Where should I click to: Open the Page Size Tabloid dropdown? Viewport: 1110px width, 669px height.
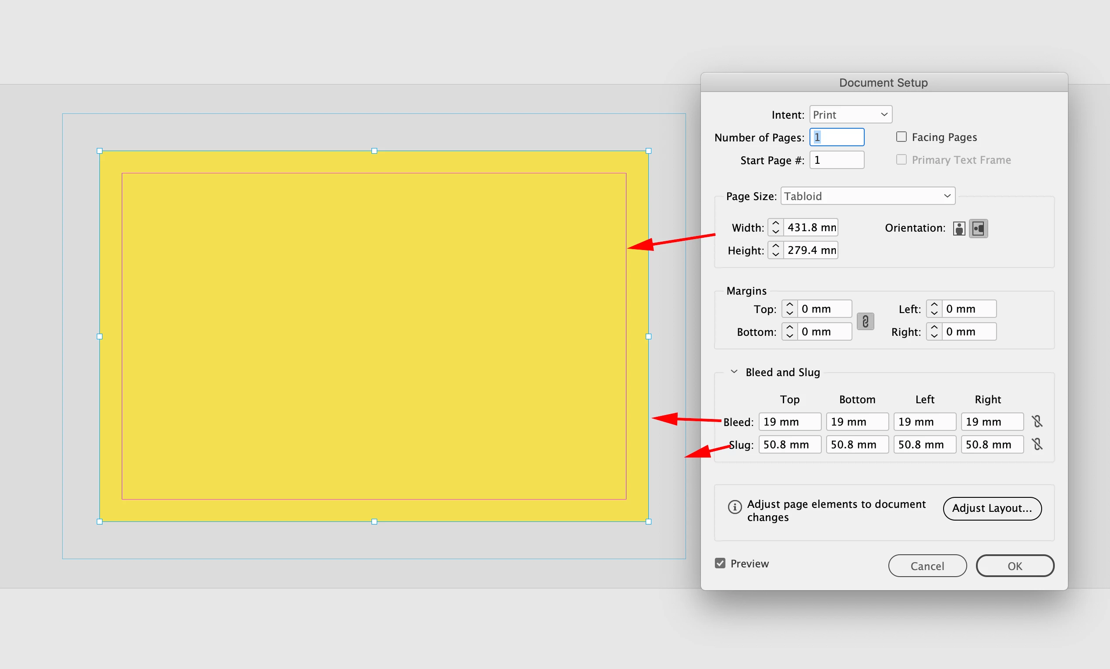[867, 196]
